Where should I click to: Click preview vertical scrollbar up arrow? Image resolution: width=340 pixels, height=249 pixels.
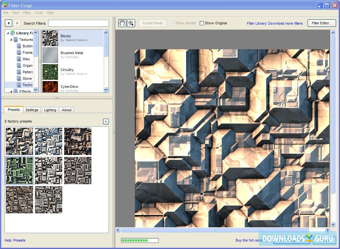(333, 33)
